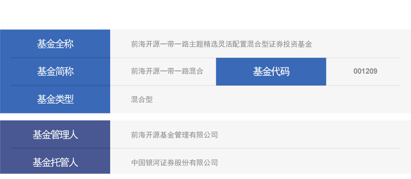The image size is (411, 179).
Task: Click 证券投资基金 at end of full name
Action: click(290, 44)
